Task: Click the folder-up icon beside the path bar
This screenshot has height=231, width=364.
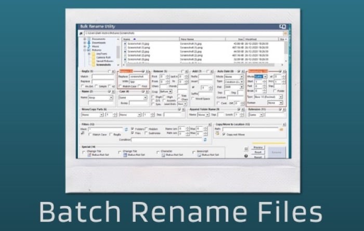Action: [x=81, y=33]
